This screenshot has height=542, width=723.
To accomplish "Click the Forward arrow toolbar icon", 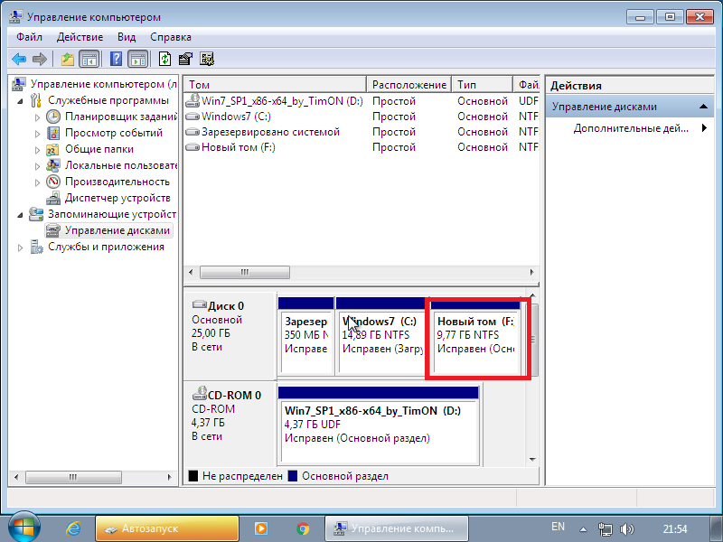I will click(x=40, y=59).
